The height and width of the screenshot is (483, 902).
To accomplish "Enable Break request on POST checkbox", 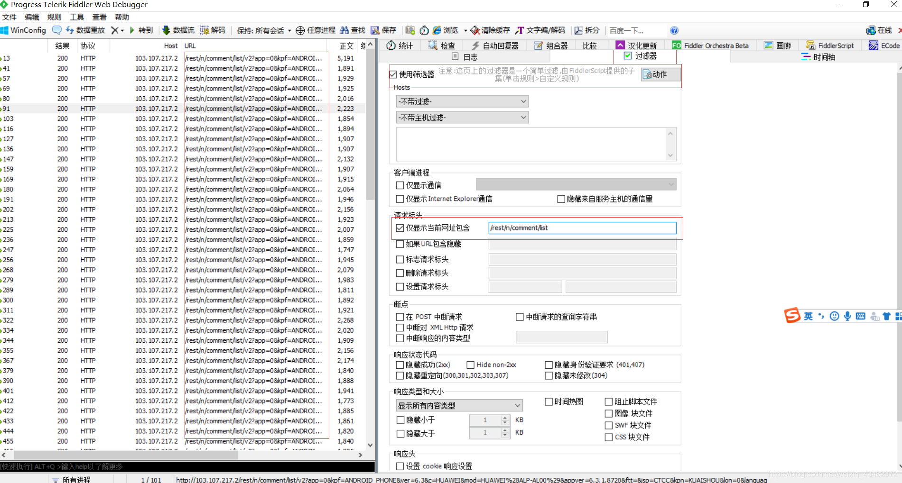I will pos(400,317).
